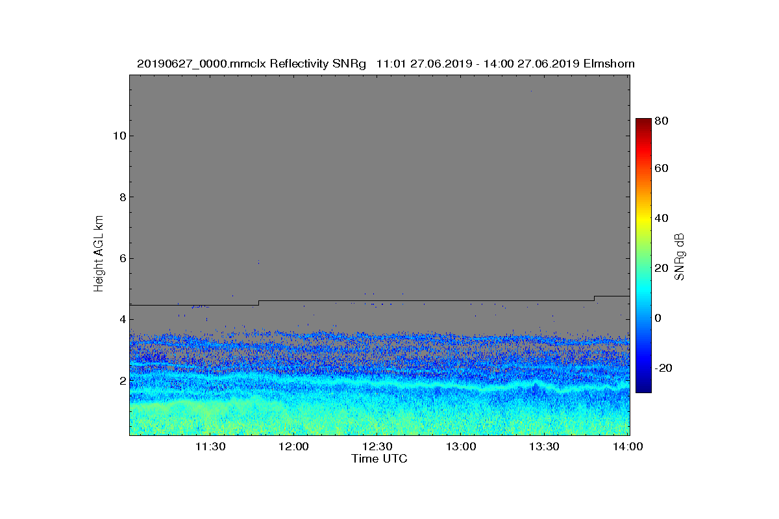The image size is (779, 519).
Task: Click the height tick label 6
Action: pos(122,258)
